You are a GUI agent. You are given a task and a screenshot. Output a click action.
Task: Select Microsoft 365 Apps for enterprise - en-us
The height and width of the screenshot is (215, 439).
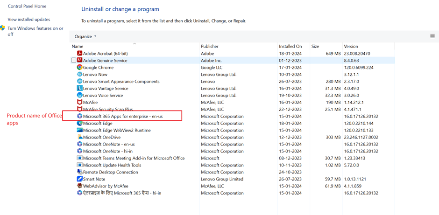tap(123, 116)
